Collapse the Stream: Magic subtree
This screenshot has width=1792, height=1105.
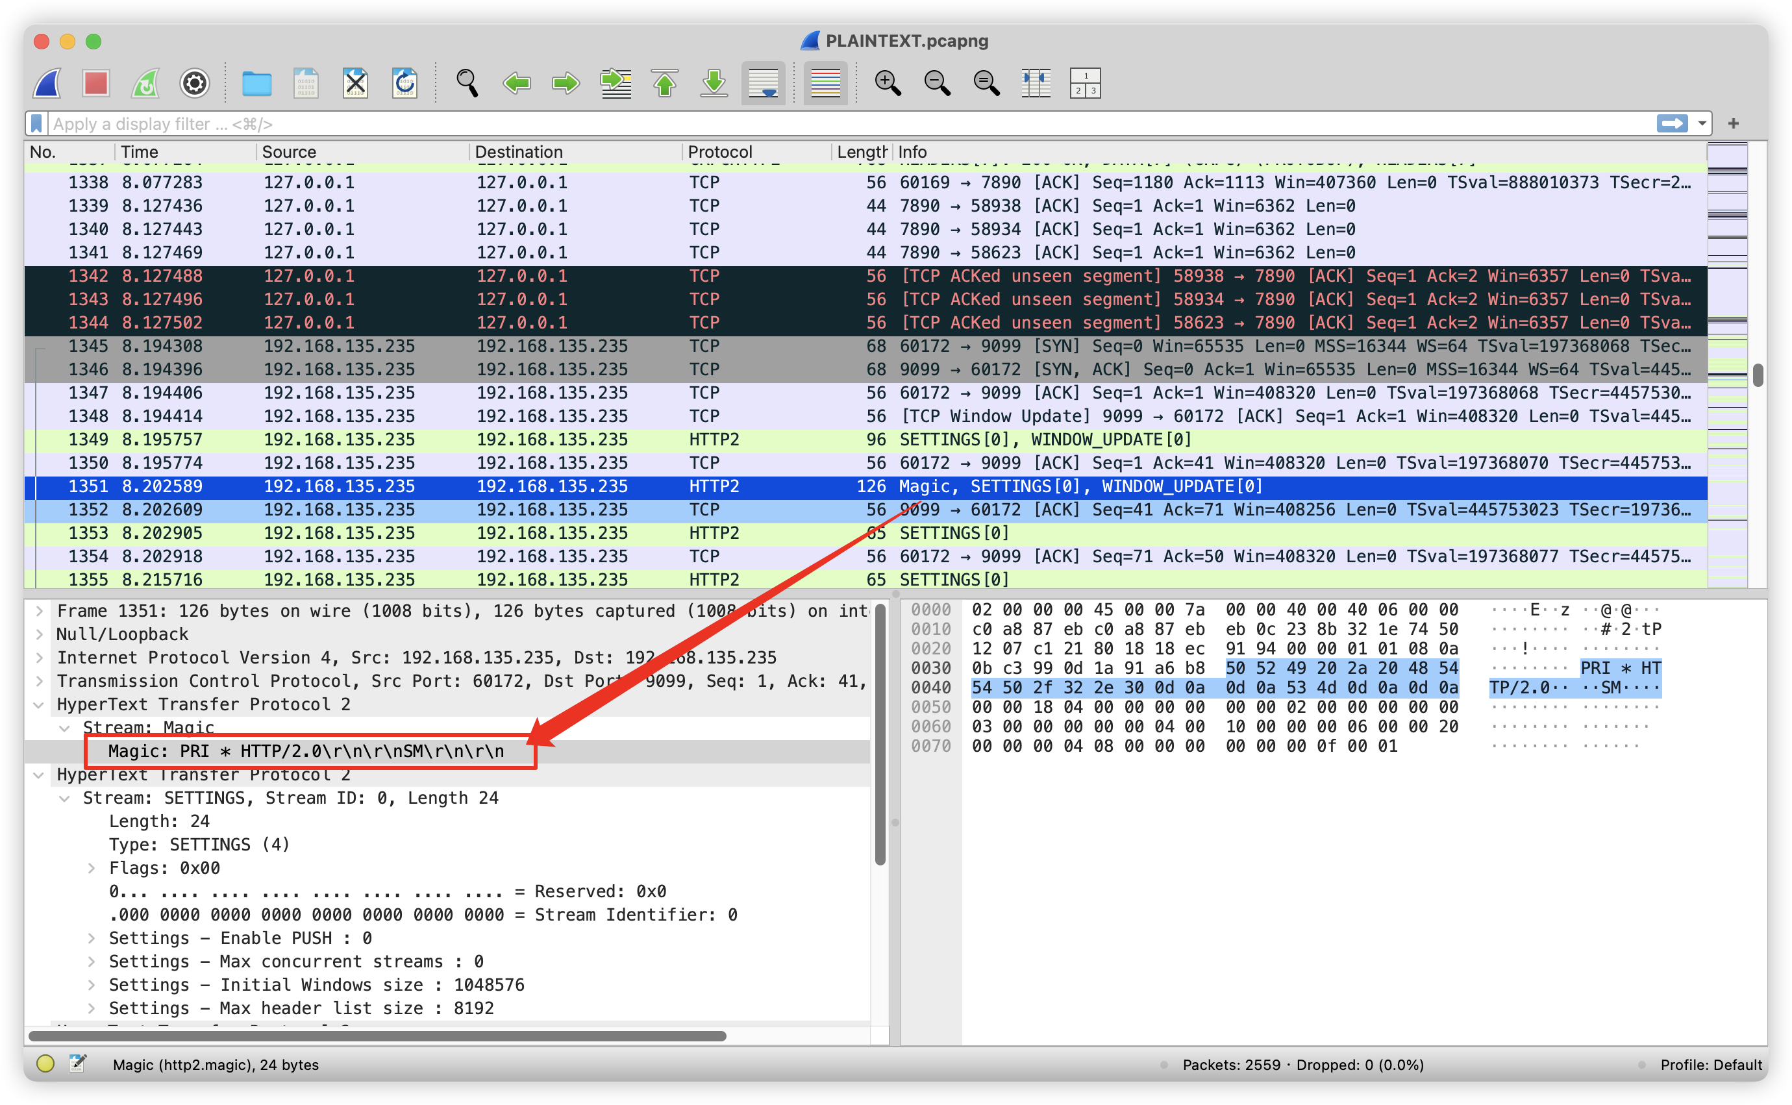[65, 728]
